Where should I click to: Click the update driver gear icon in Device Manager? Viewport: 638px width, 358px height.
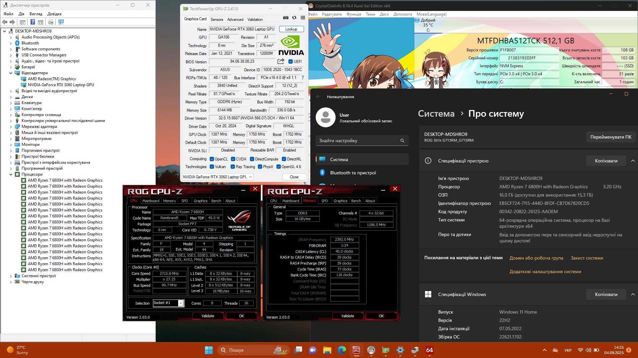coord(51,22)
